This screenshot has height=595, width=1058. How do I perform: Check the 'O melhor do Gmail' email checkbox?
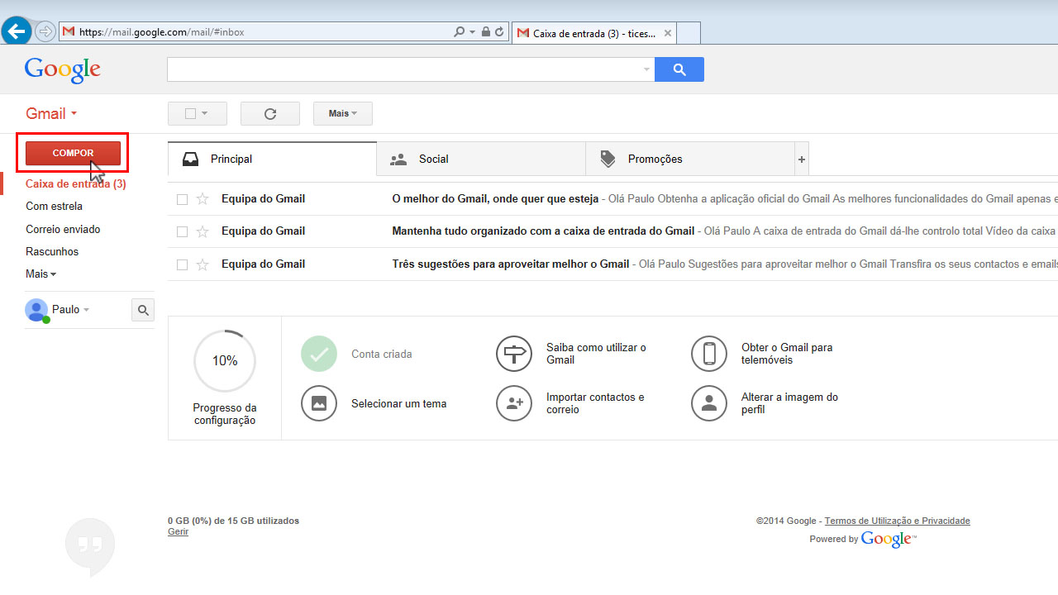(x=183, y=199)
